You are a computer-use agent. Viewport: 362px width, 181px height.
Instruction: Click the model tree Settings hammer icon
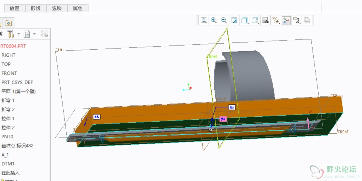(x=11, y=34)
